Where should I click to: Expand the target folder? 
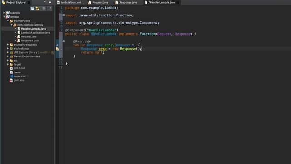coord(8,64)
